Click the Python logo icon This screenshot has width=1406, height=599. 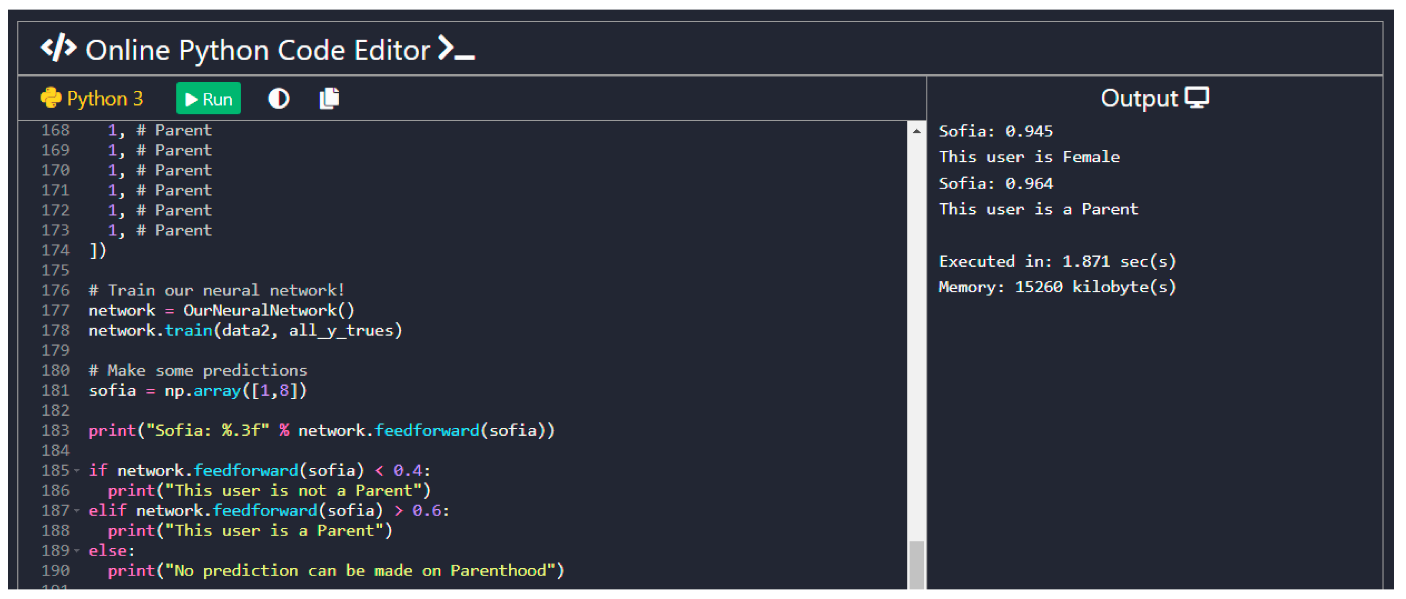(x=51, y=99)
